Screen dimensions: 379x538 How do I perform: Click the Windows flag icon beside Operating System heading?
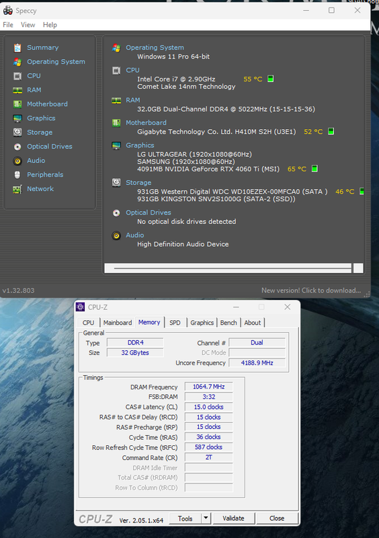(116, 48)
